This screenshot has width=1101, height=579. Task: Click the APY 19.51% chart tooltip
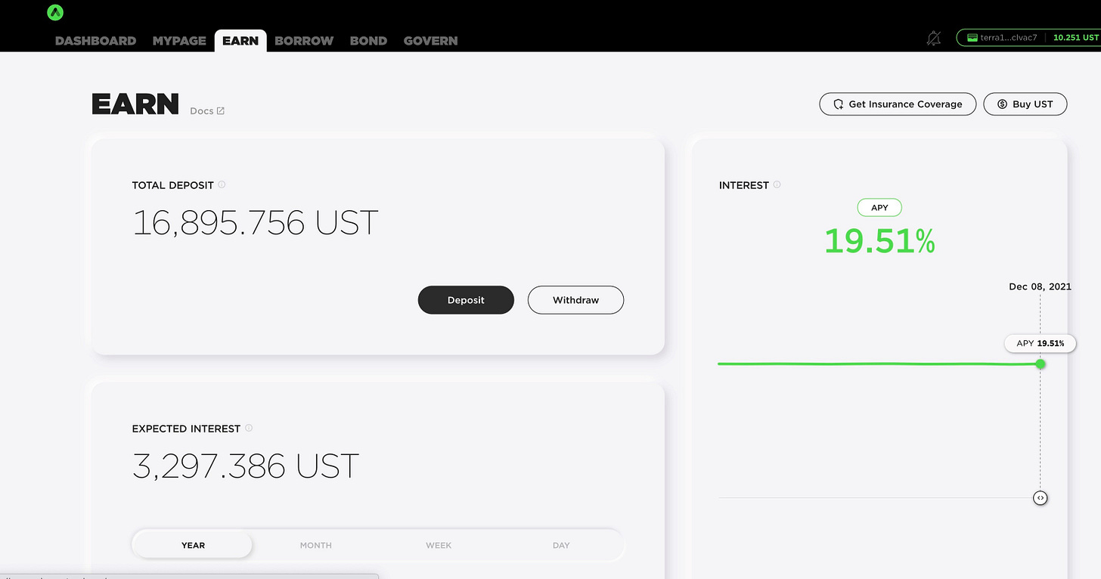tap(1040, 343)
